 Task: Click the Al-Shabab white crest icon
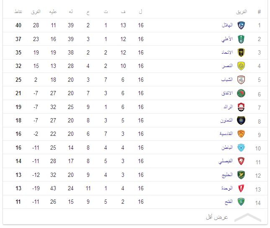click(241, 80)
